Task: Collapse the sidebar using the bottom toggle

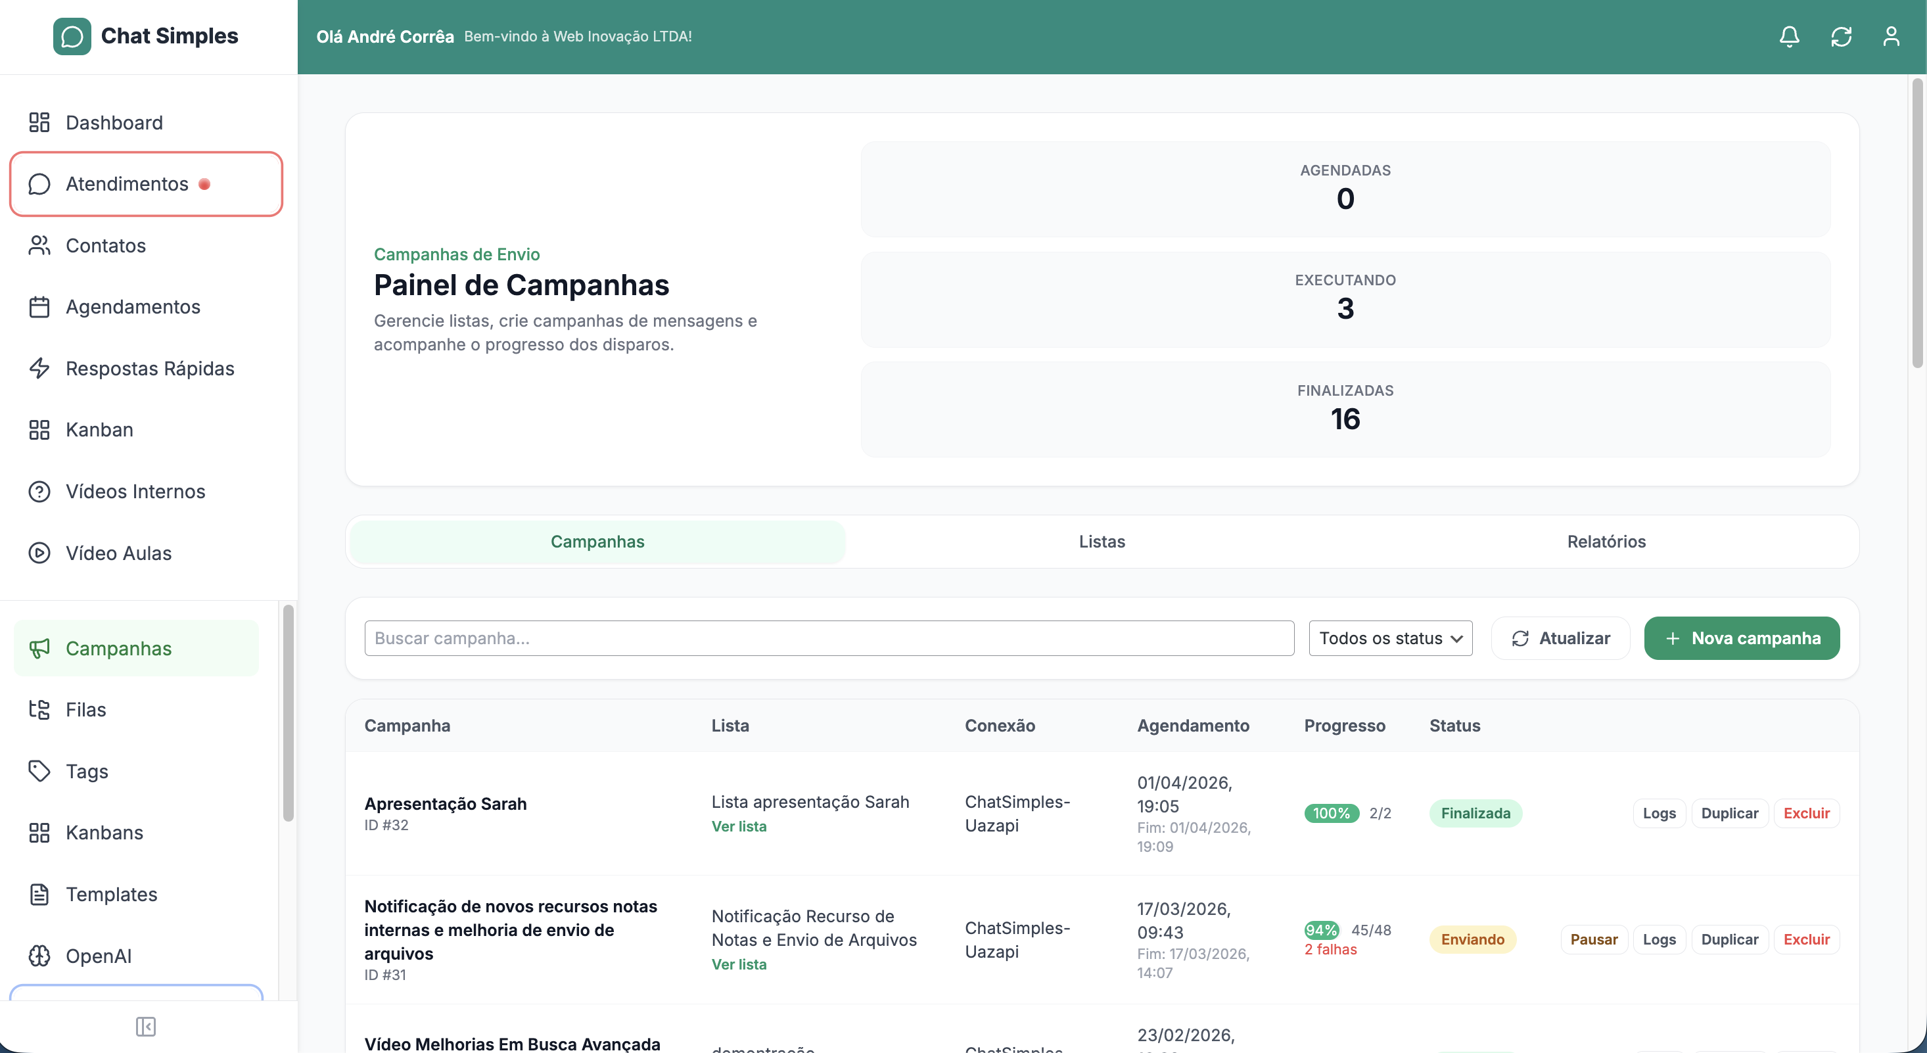Action: pyautogui.click(x=146, y=1027)
